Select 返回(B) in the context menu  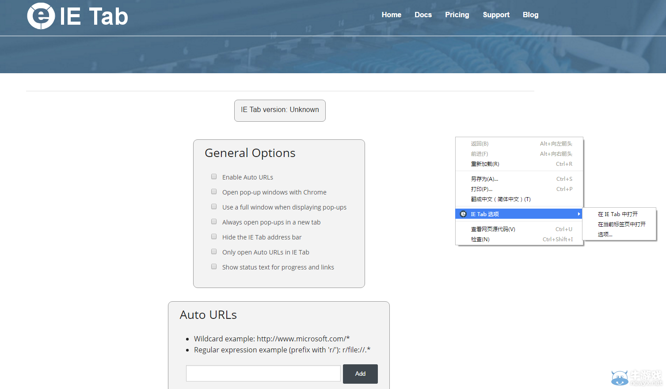(x=519, y=143)
